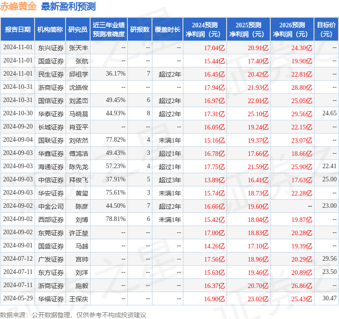Select researcher 张天丰

78,48
